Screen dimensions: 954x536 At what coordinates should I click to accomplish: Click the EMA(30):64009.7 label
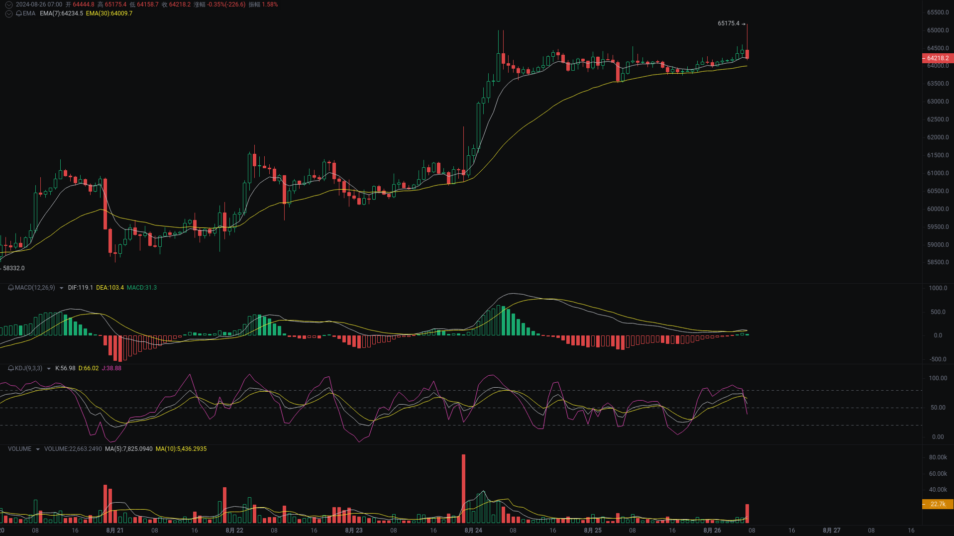tap(108, 13)
